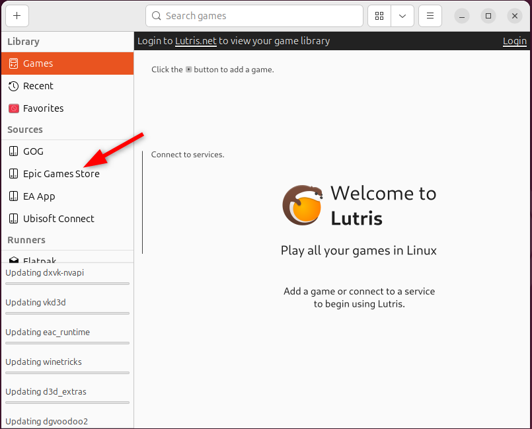Click the red Favorites icon
Viewport: 532px width, 429px height.
(14, 108)
